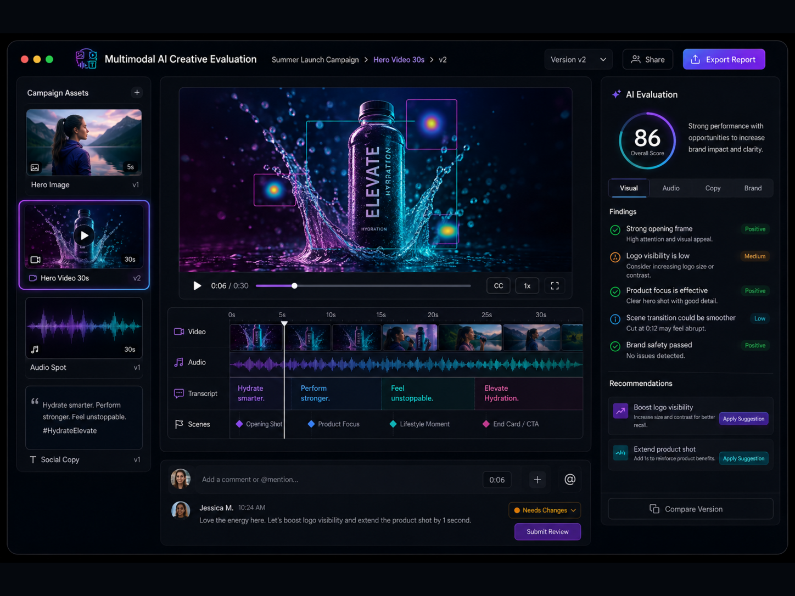Screen dimensions: 795x596
Task: Click the timeline playhead marker at 5s
Action: pyautogui.click(x=284, y=323)
